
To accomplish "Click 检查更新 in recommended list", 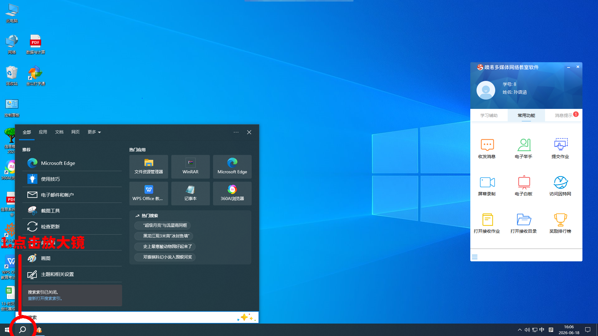I will coord(72,226).
